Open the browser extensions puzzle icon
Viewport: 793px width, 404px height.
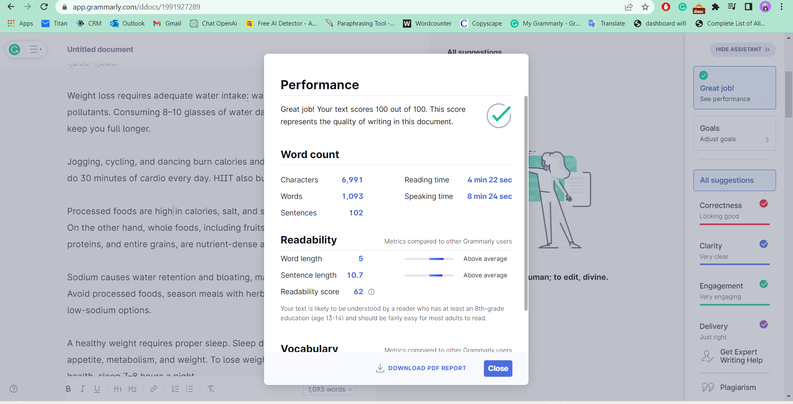click(715, 7)
